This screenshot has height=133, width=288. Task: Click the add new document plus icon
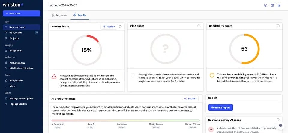coord(265,5)
